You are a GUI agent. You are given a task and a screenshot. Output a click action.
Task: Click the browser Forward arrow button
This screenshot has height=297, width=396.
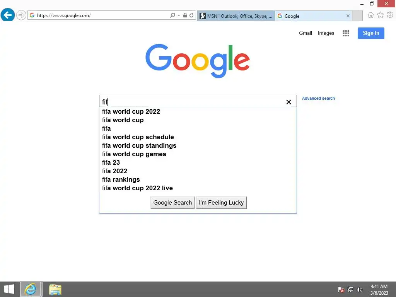pos(21,15)
